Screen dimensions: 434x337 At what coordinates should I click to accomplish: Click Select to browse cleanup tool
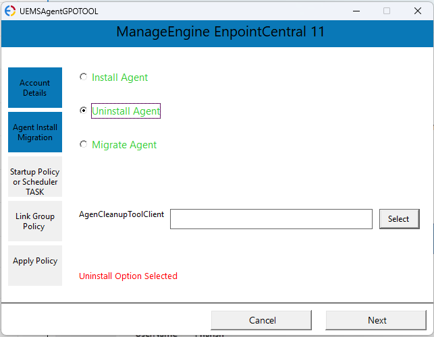tap(399, 219)
